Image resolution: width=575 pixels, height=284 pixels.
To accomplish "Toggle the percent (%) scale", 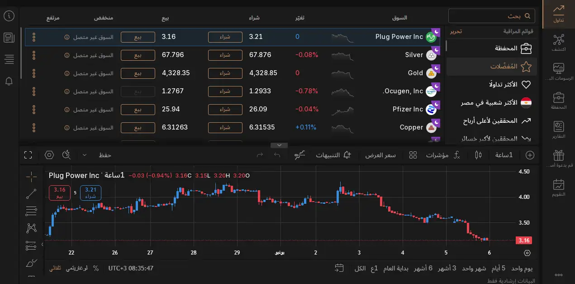I will click(96, 268).
